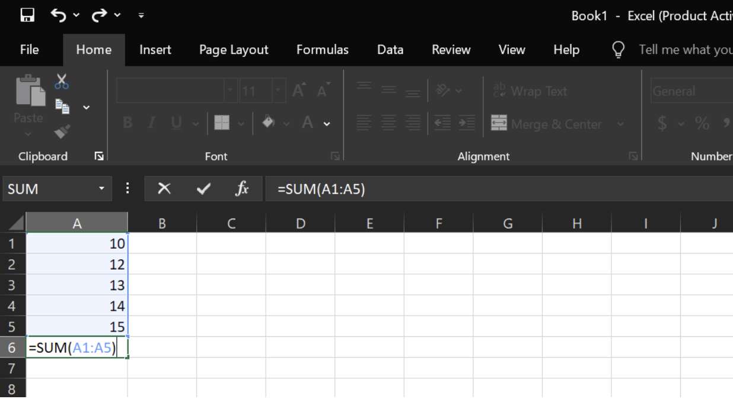This screenshot has height=399, width=733.
Task: Go to the Review tab
Action: 451,50
